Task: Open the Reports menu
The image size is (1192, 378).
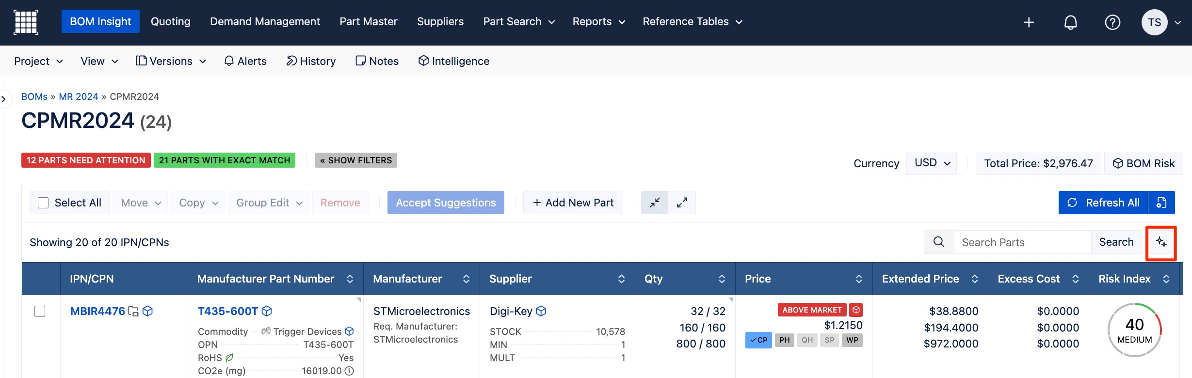Action: coord(598,22)
